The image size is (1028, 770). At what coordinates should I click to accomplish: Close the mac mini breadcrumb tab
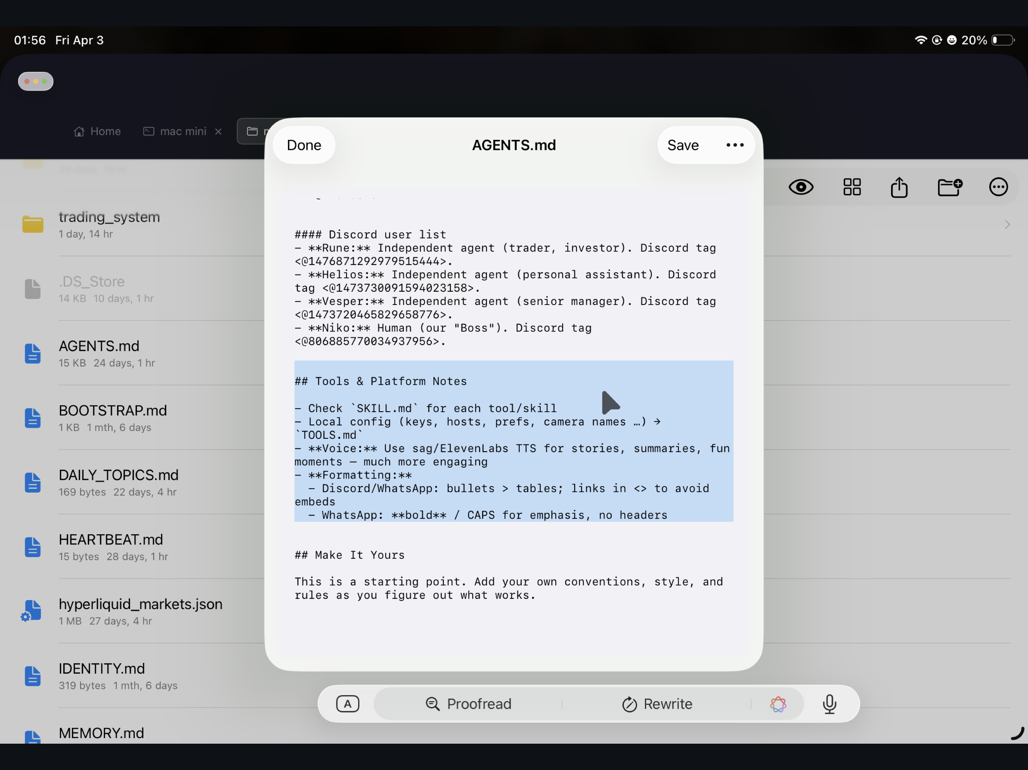pyautogui.click(x=218, y=132)
